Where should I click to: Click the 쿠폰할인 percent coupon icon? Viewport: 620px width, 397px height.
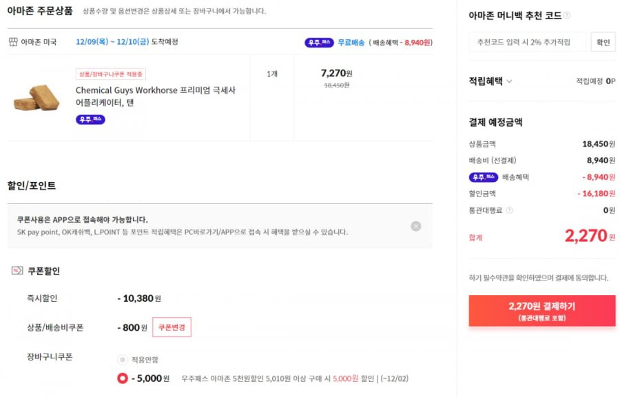pyautogui.click(x=17, y=271)
